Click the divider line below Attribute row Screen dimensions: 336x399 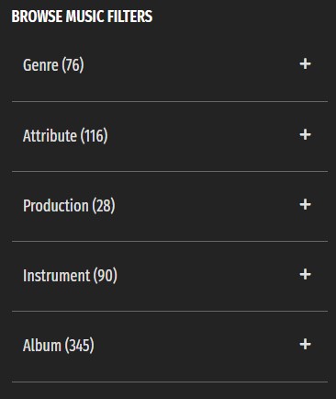170,171
